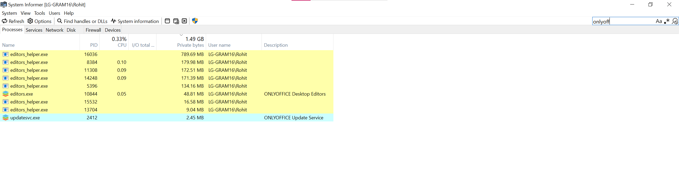Click the find window and thread icon
The image size is (679, 184).
click(176, 21)
